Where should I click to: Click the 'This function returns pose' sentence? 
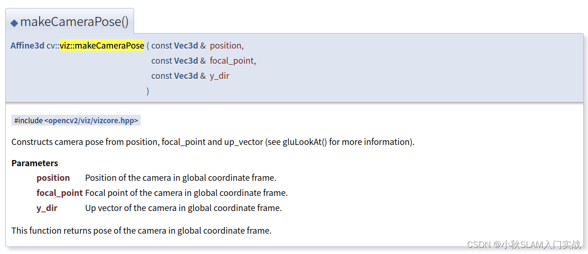tap(141, 231)
